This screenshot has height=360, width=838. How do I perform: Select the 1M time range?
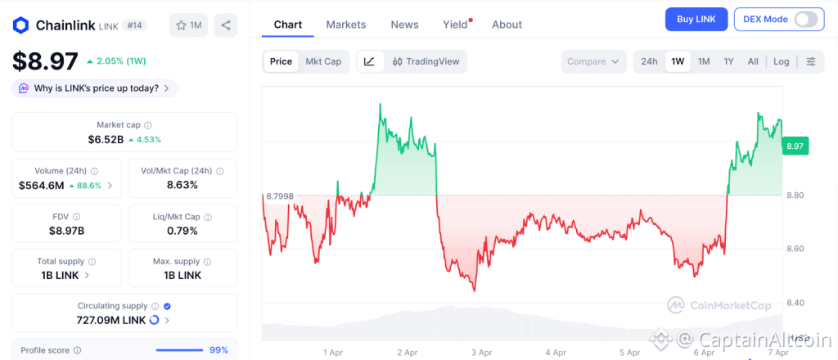(703, 61)
